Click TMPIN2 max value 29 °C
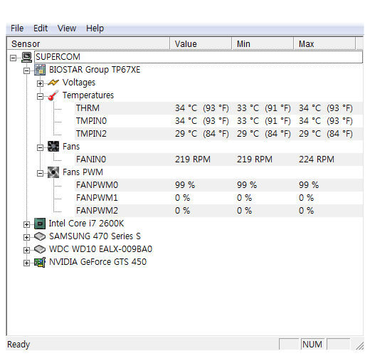The width and height of the screenshot is (370, 356). click(x=326, y=134)
